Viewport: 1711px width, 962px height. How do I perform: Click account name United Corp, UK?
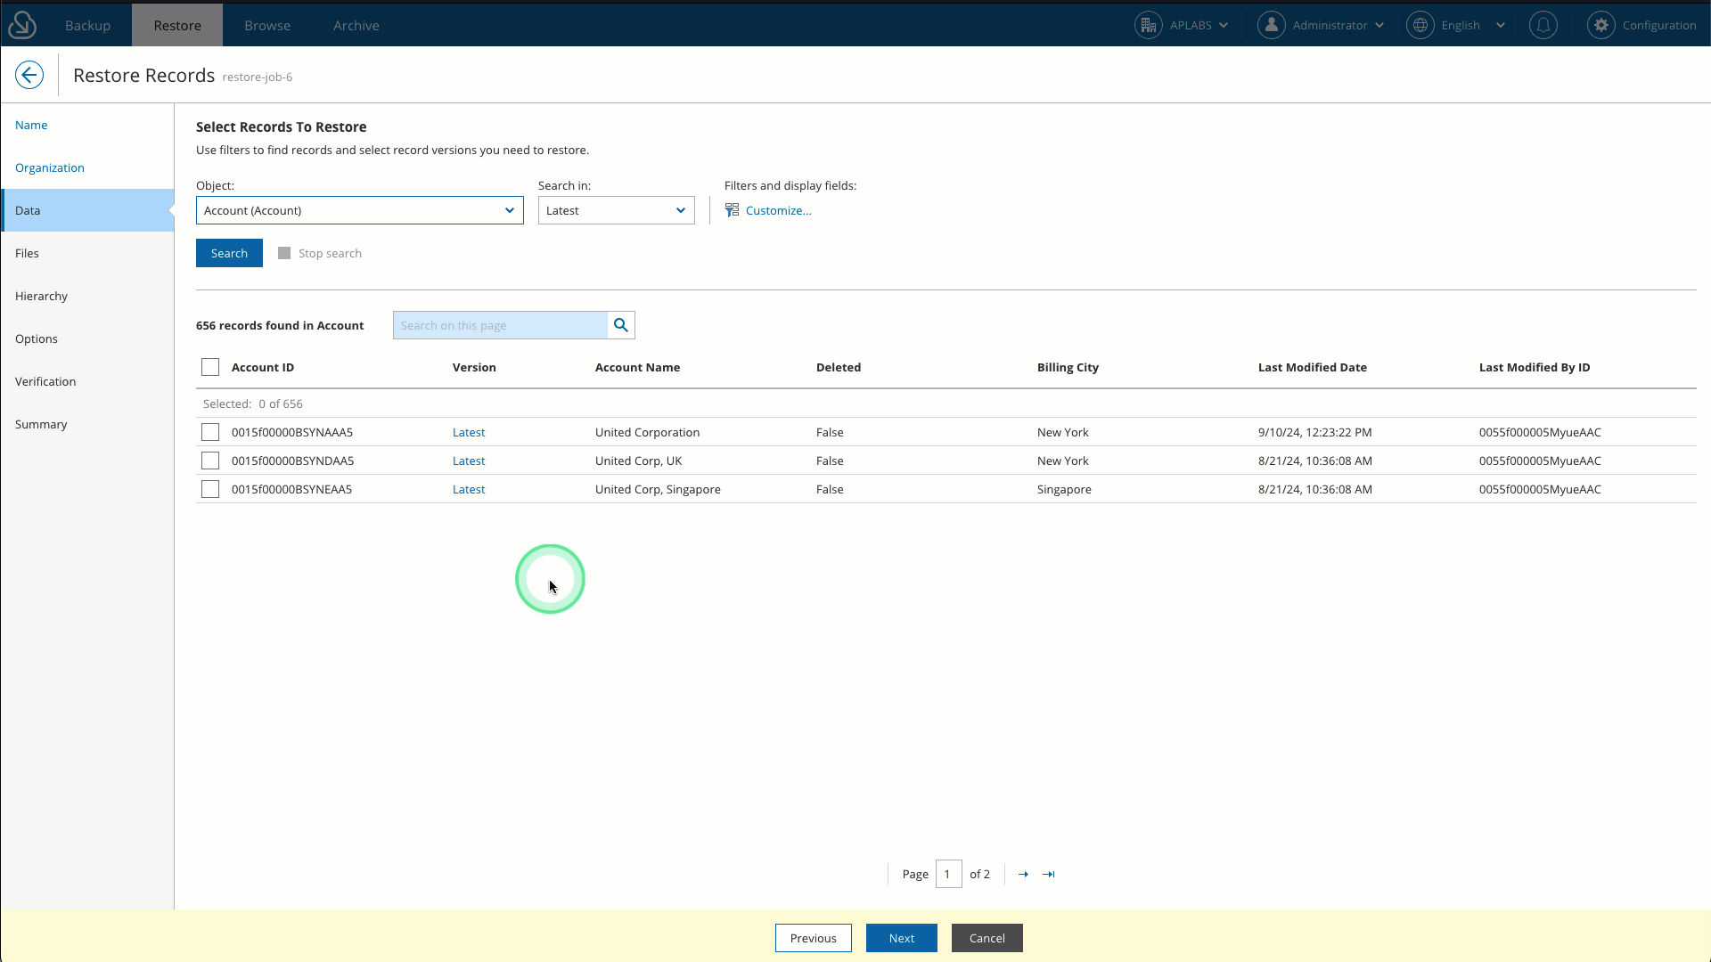point(638,461)
